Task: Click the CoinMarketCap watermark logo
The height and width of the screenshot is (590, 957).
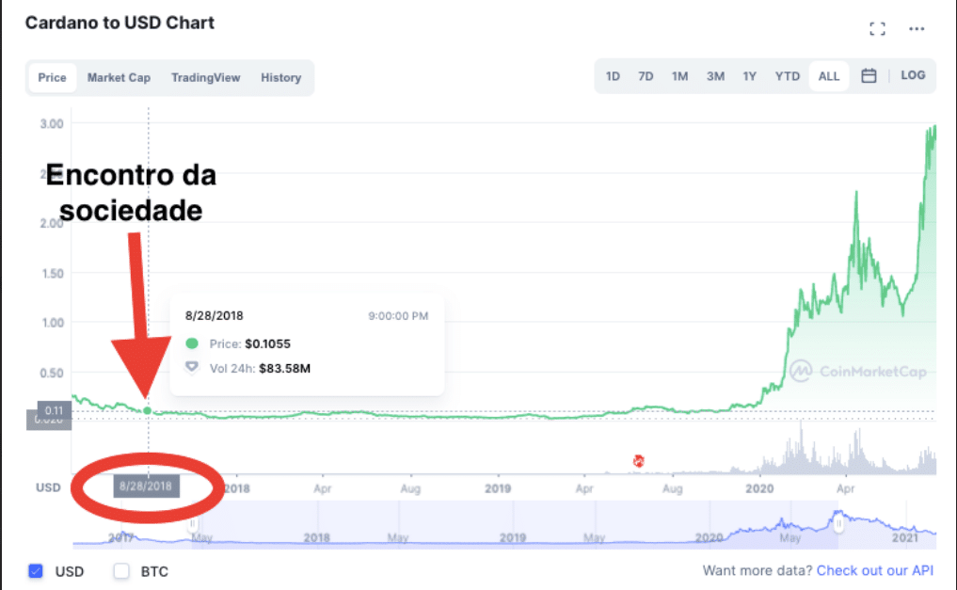Action: [857, 371]
